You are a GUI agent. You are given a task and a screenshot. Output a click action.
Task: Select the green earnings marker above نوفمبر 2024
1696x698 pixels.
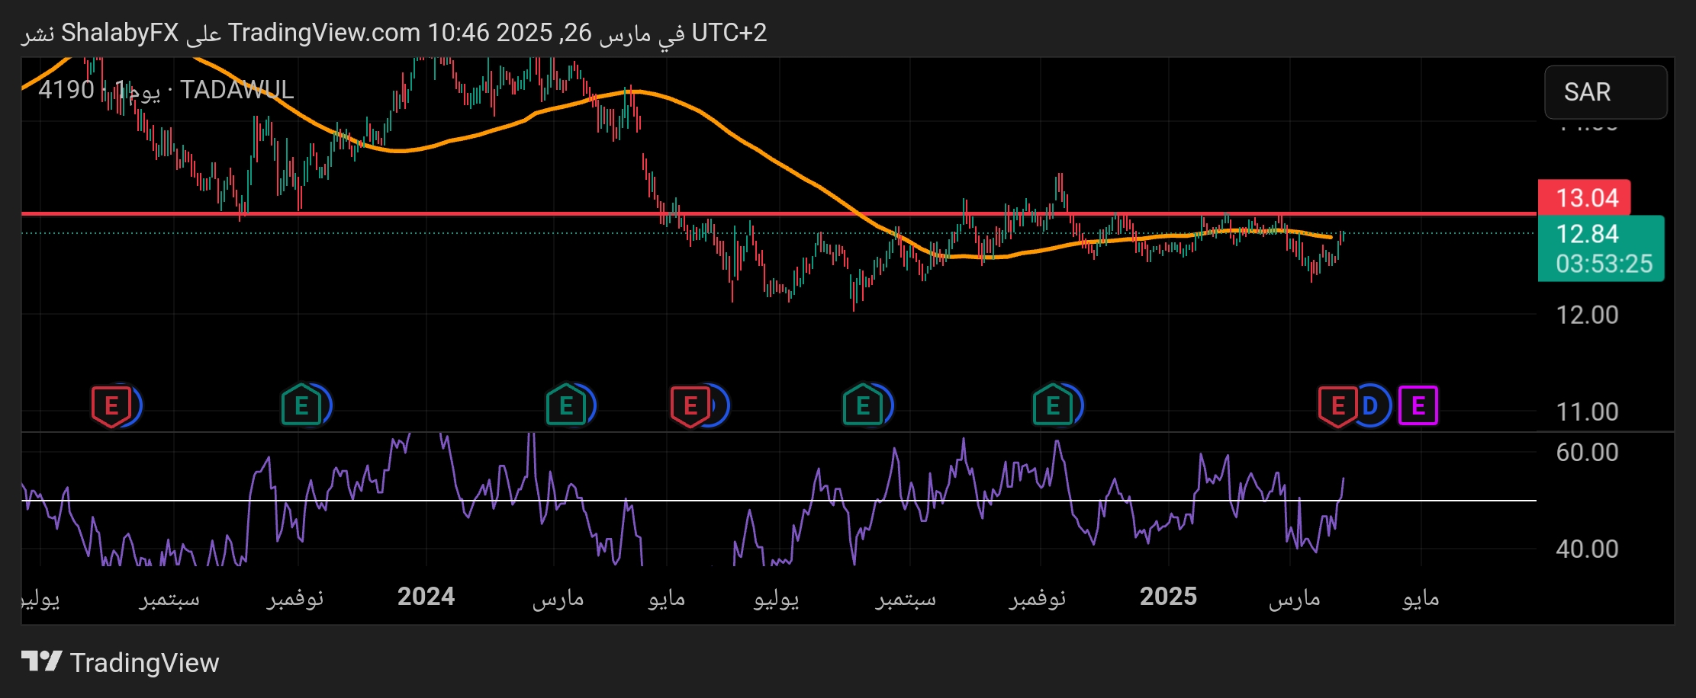coord(1052,405)
